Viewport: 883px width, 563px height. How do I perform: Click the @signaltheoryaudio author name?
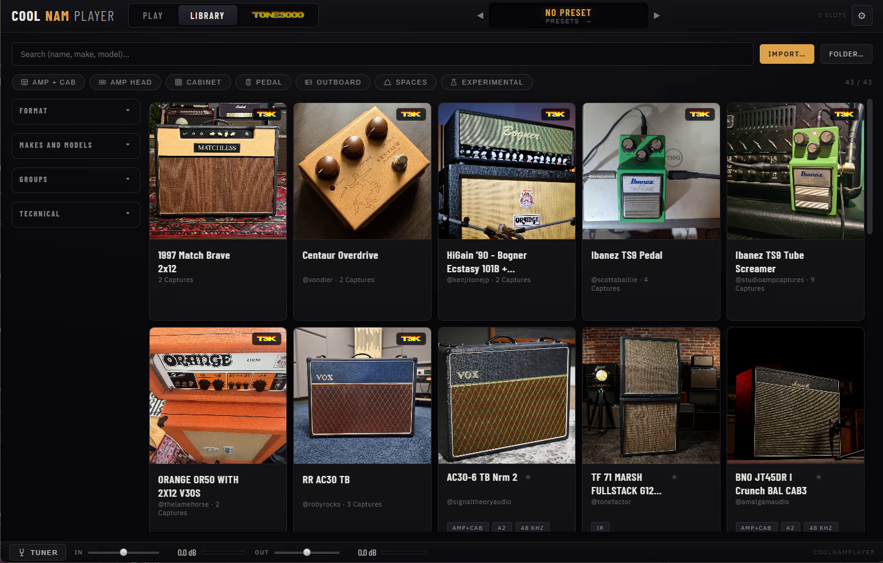pos(479,502)
